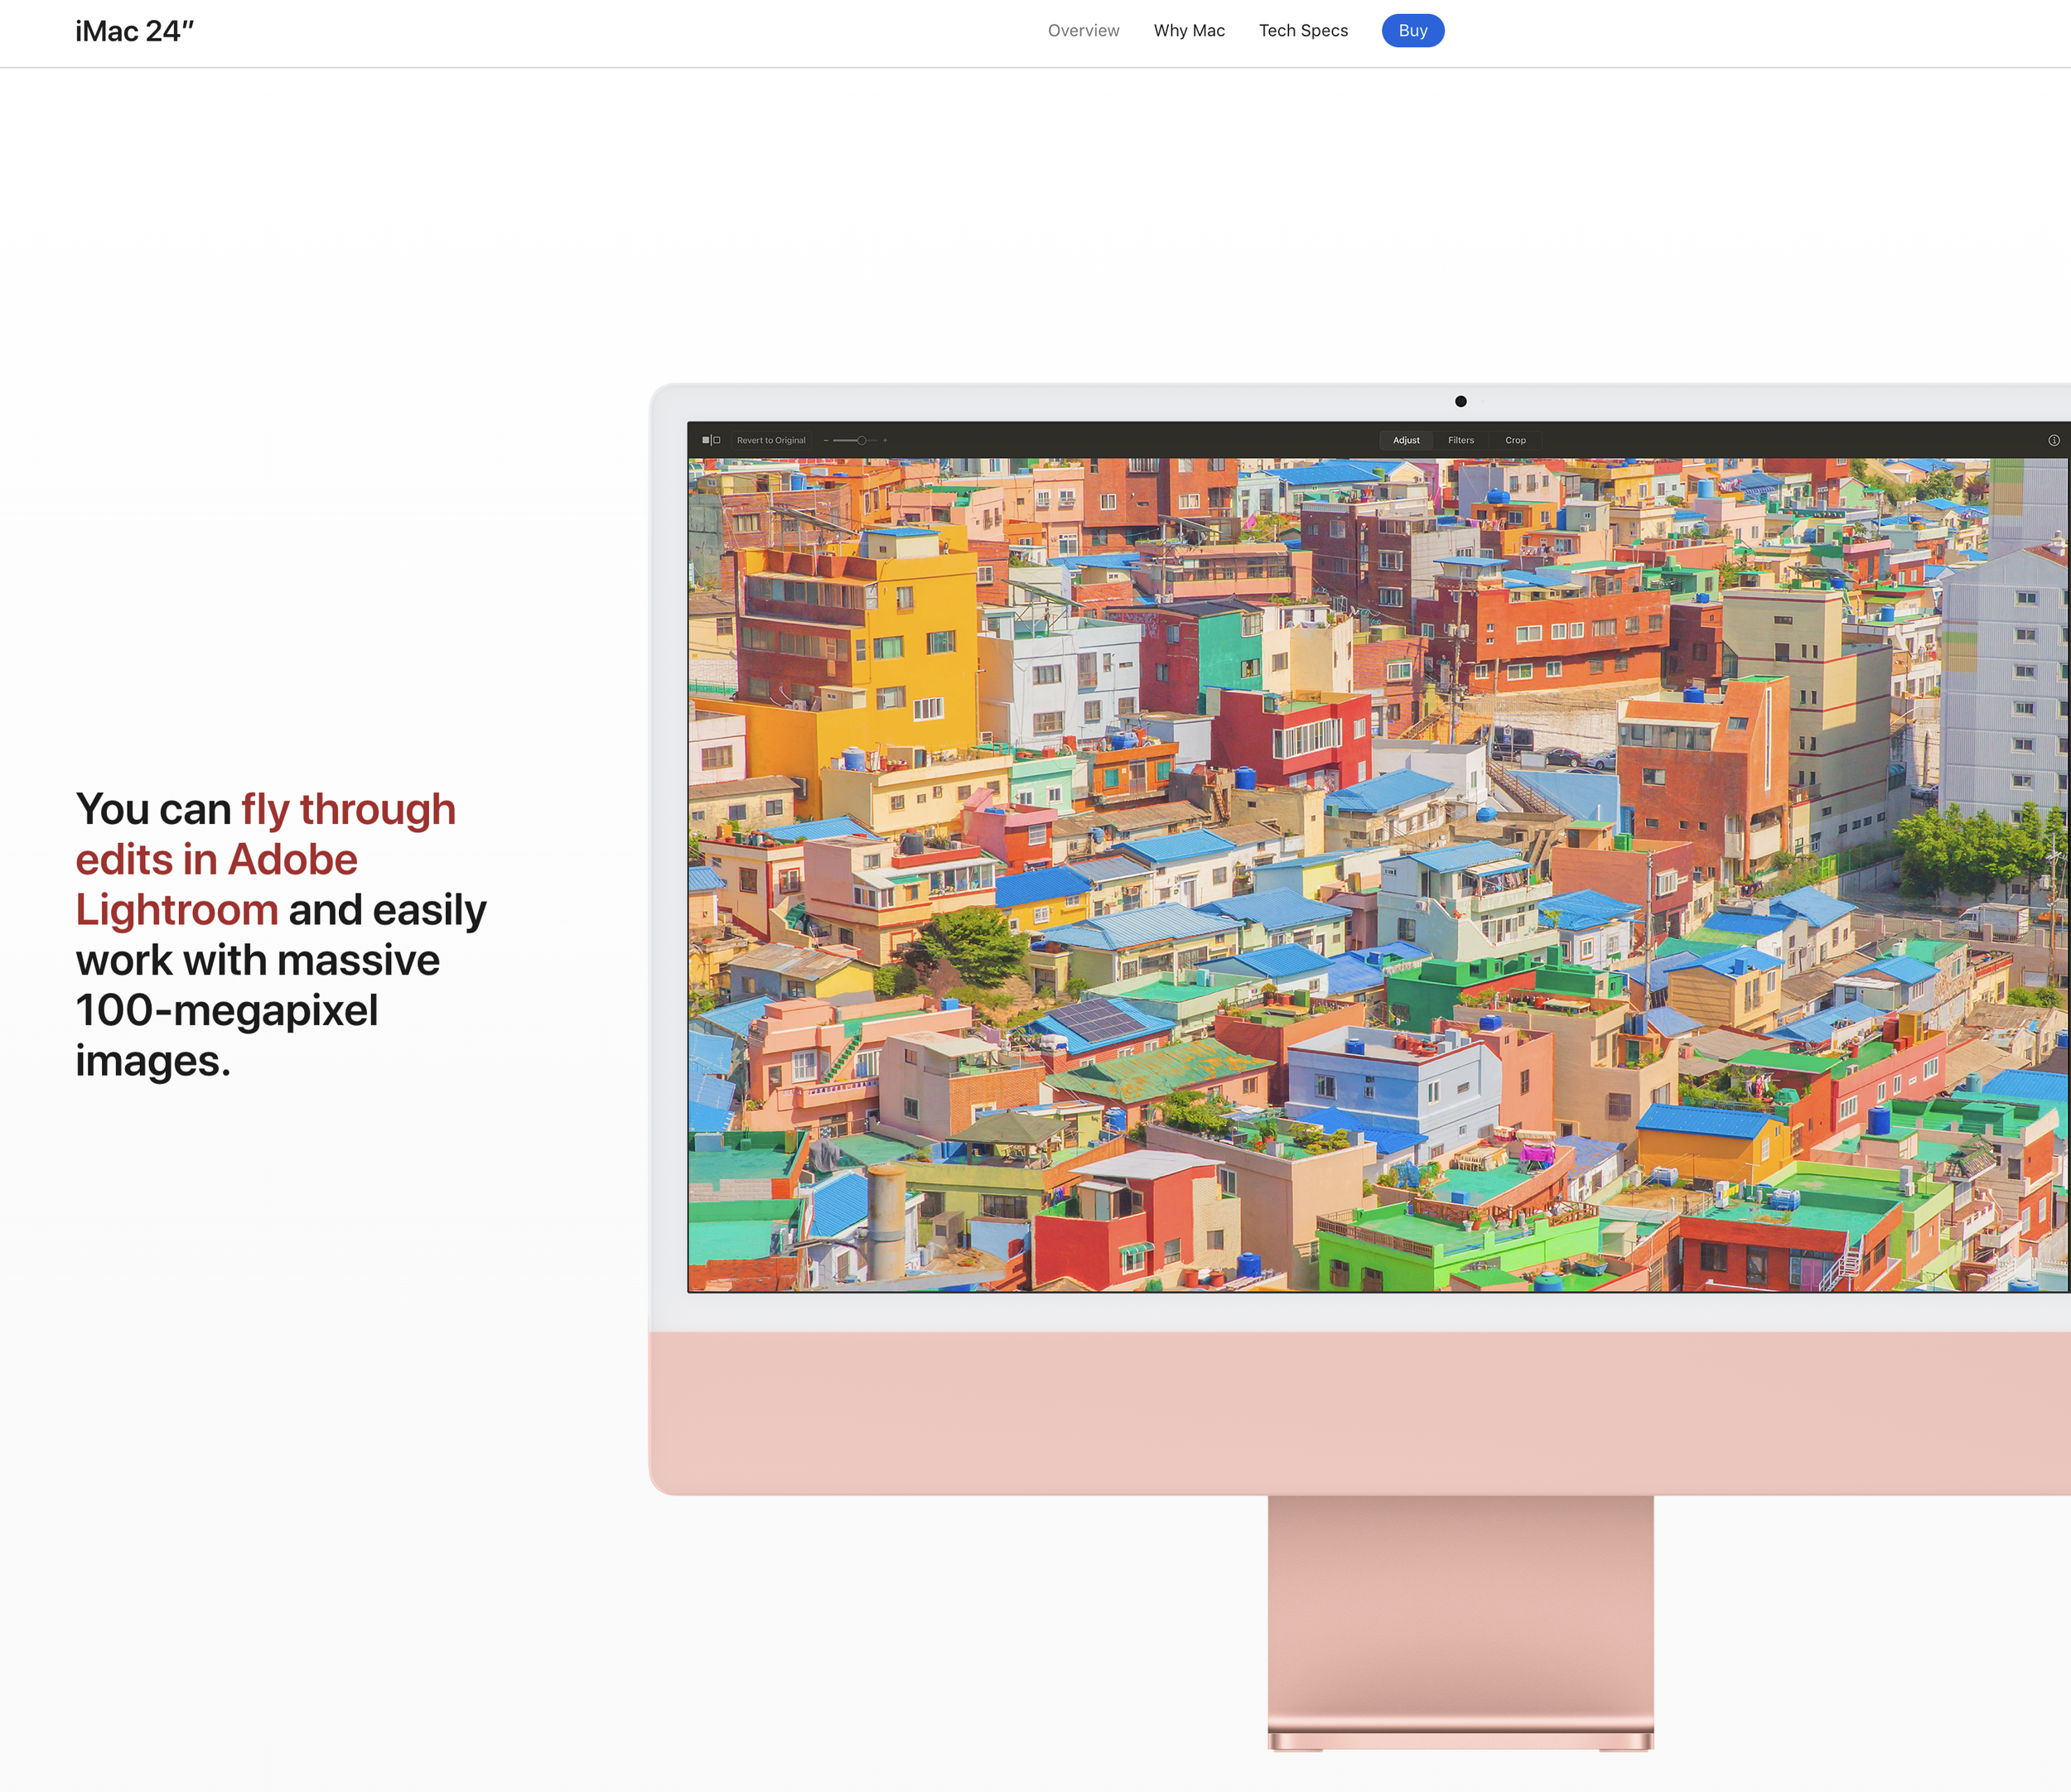Click the red 'fly through edits' text
Viewport: 2071px width, 1792px height.
pyautogui.click(x=265, y=859)
